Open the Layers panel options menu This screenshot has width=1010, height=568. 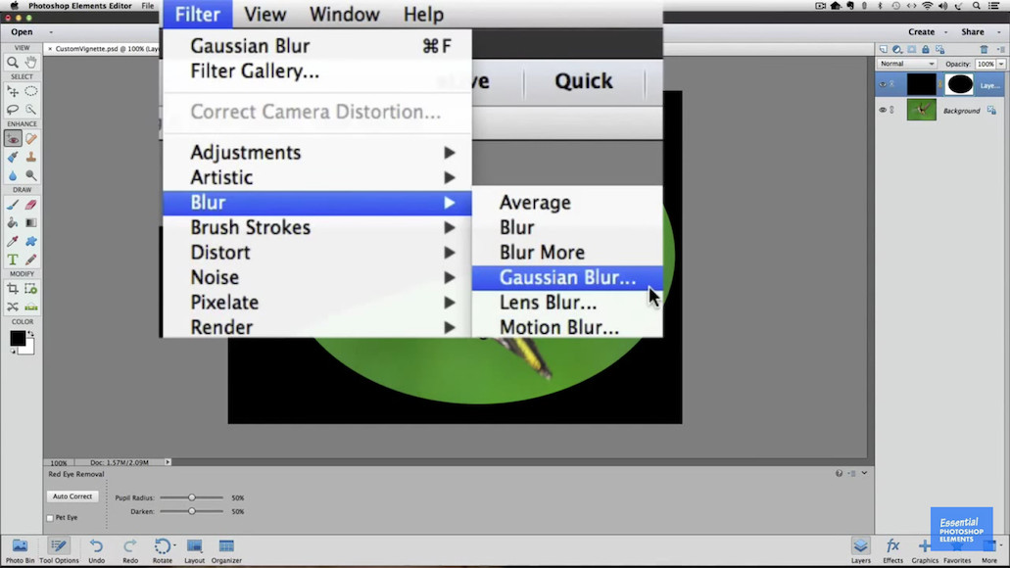[1000, 49]
